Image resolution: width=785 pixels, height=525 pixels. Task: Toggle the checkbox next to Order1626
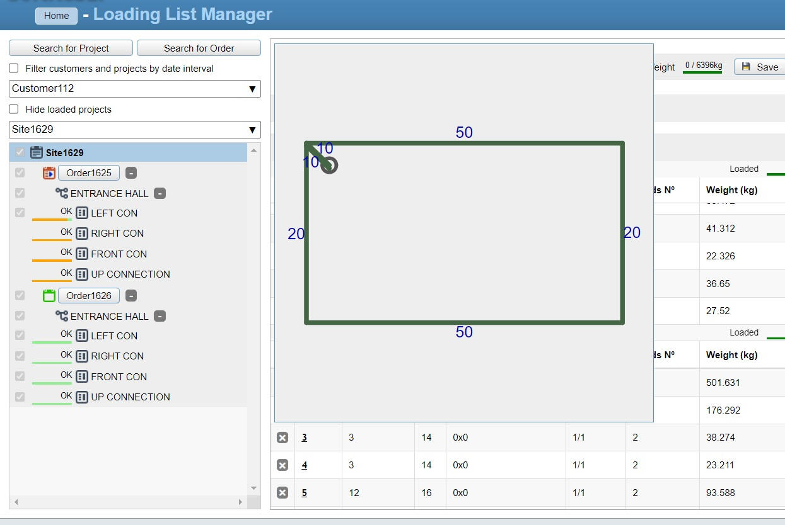click(x=20, y=295)
